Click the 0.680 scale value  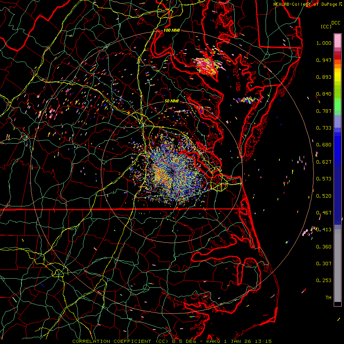click(324, 145)
